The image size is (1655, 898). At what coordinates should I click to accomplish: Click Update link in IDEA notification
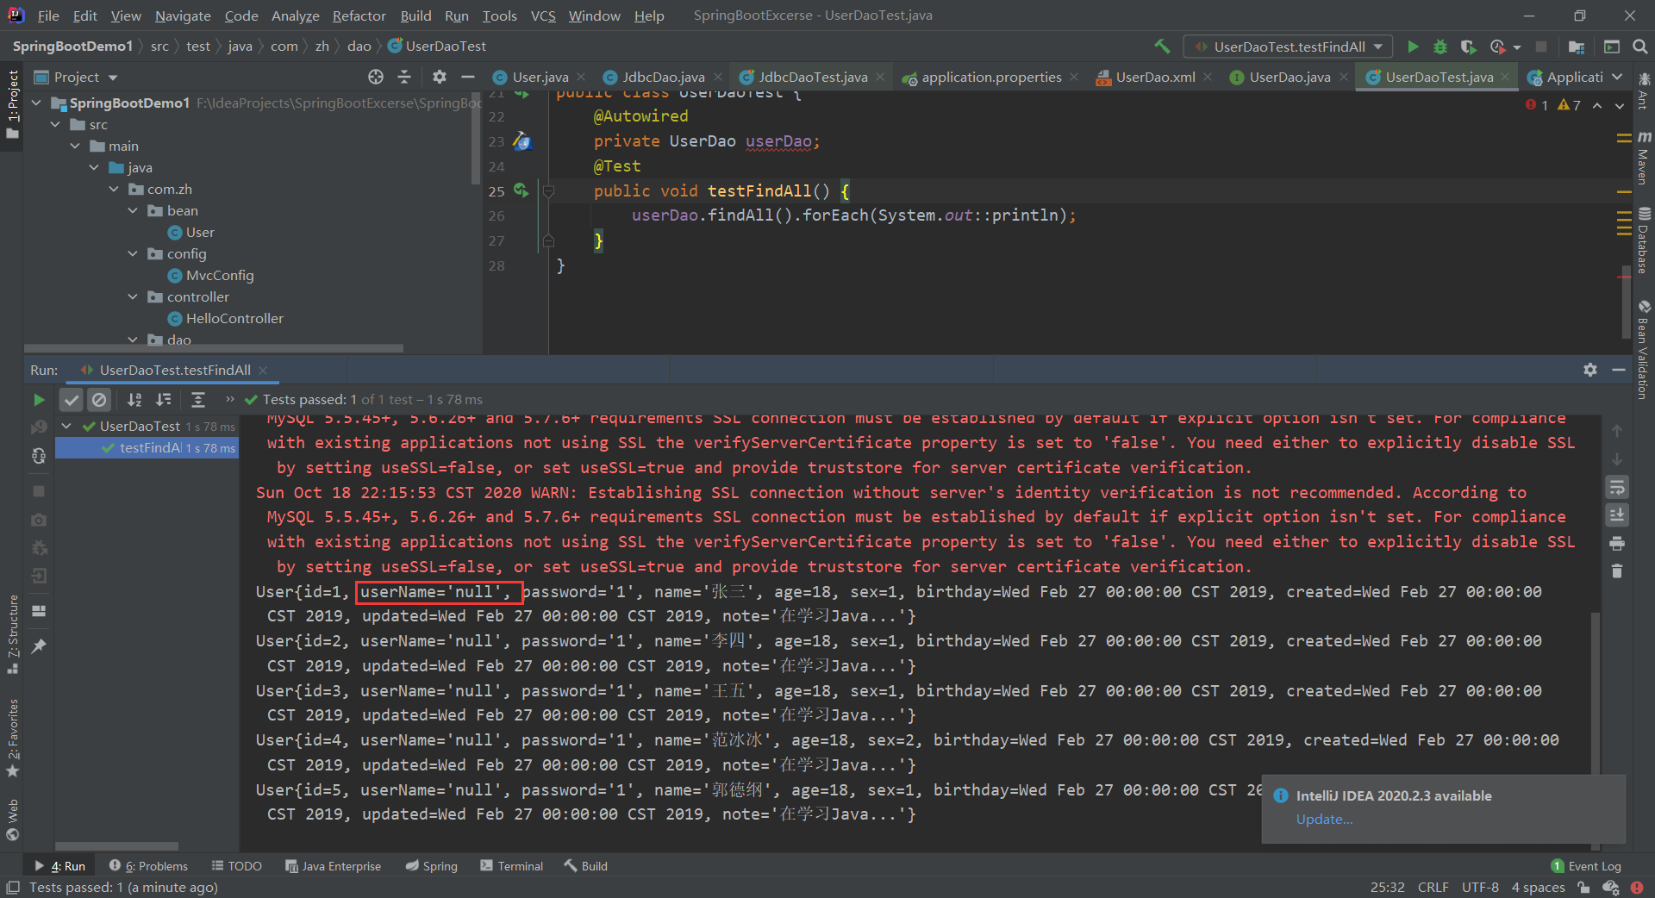point(1324,819)
